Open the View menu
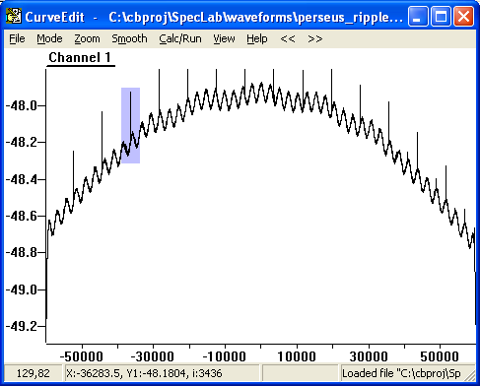The image size is (480, 386). [x=224, y=38]
